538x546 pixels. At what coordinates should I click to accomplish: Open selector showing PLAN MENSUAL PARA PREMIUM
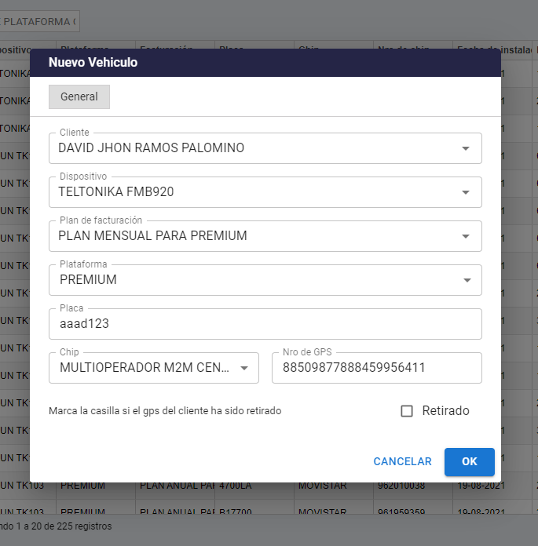[x=251, y=236]
